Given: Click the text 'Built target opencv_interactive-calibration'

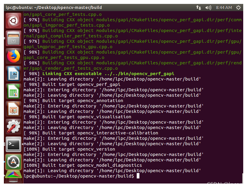Looking at the screenshot, I should pos(100,133).
